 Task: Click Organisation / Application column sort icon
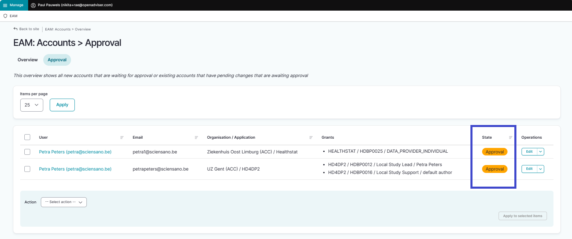(x=311, y=138)
